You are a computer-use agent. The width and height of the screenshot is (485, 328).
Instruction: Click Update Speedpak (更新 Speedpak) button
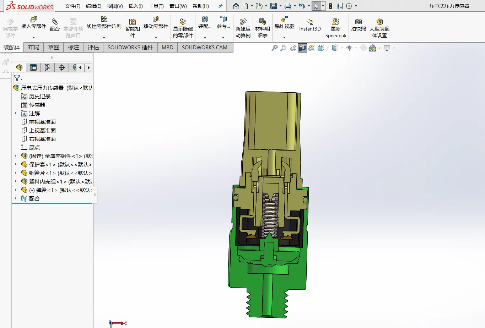336,28
